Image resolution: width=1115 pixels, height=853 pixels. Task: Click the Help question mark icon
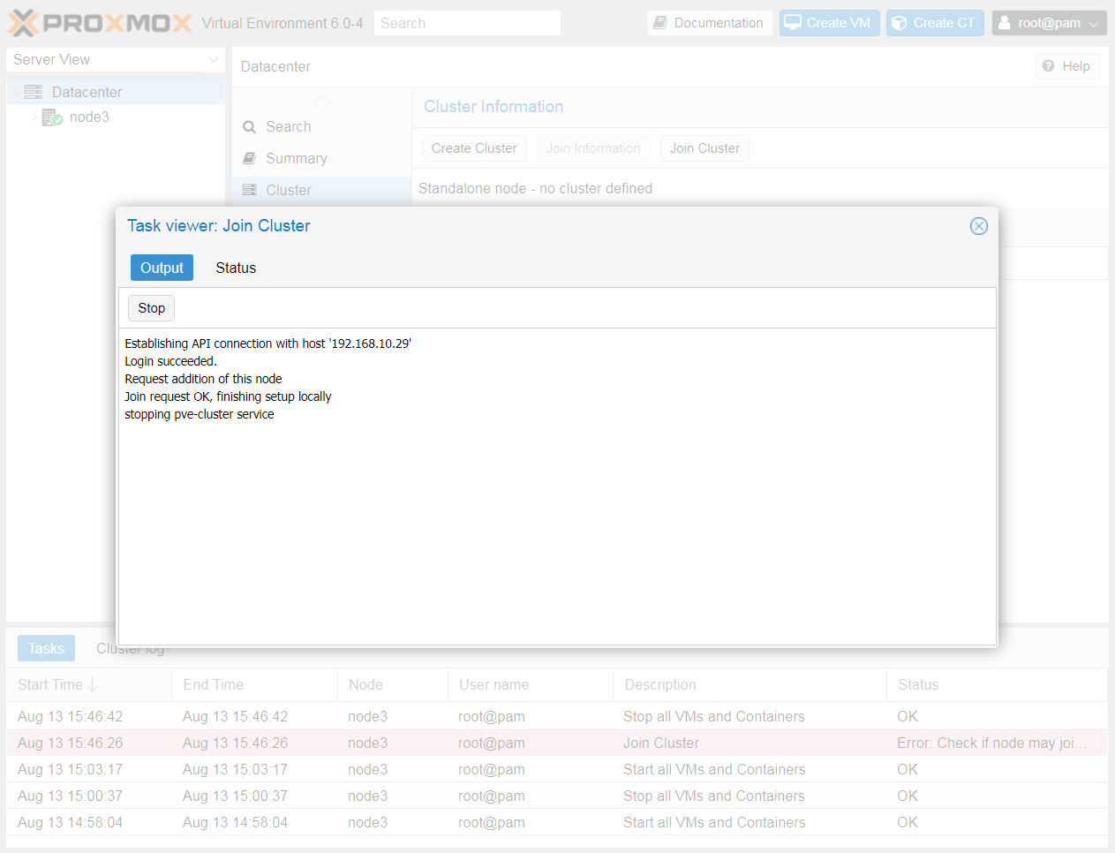click(1048, 66)
